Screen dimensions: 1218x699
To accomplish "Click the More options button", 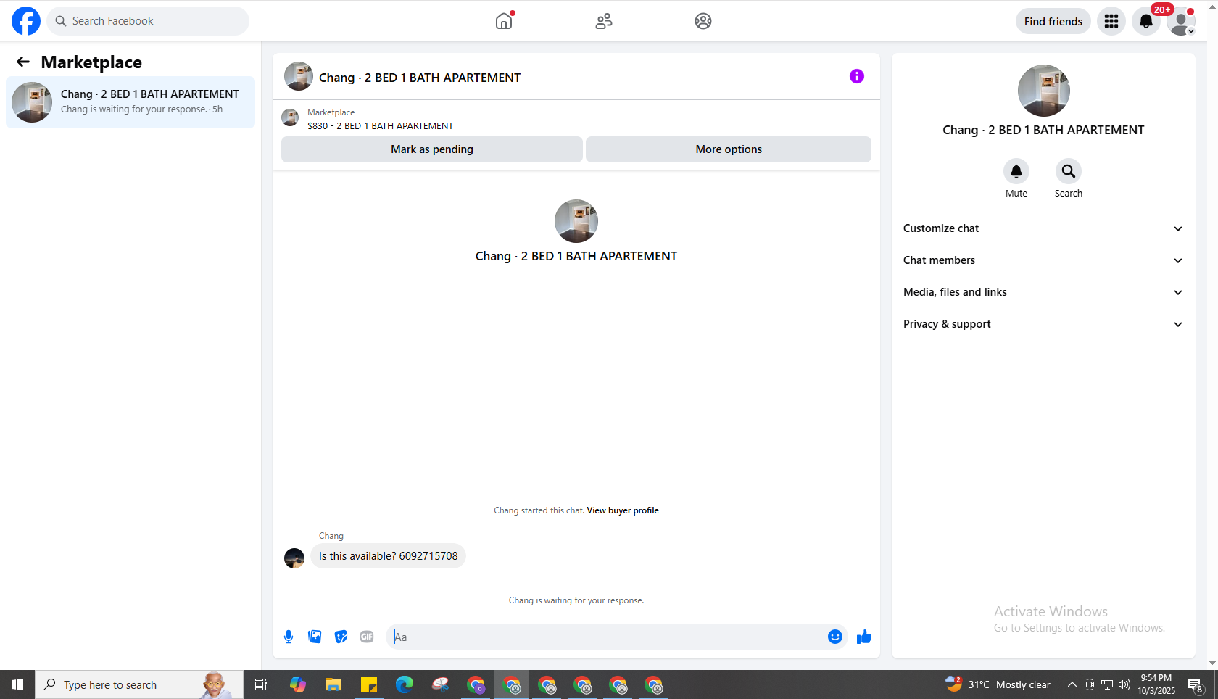I will [x=729, y=149].
